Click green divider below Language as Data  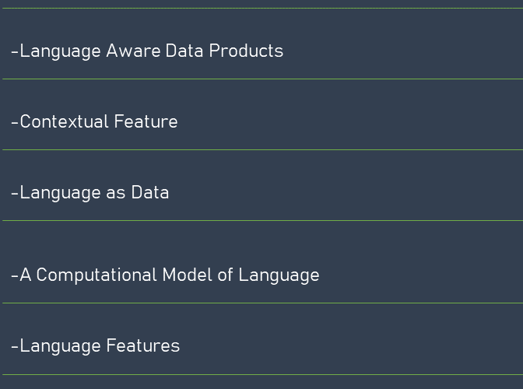point(262,220)
